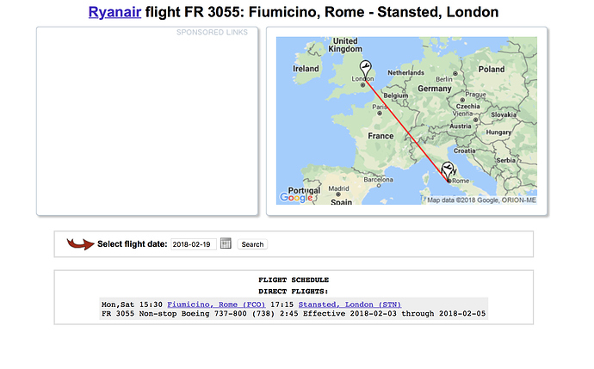Click the Flight Schedule heading
The height and width of the screenshot is (369, 594).
pos(294,280)
